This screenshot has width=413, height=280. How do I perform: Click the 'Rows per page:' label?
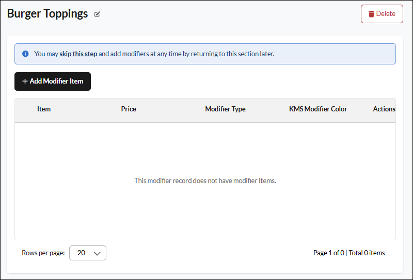(x=43, y=253)
